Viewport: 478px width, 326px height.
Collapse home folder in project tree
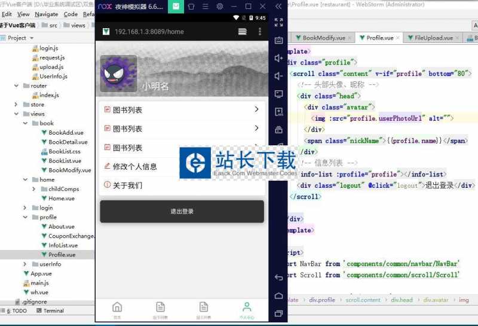[25, 179]
